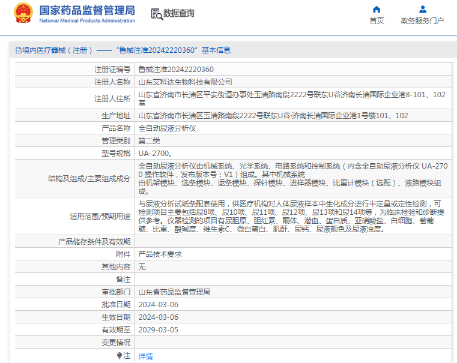The height and width of the screenshot is (363, 457).
Task: Select 其他内容 value 无
Action: coord(142,266)
